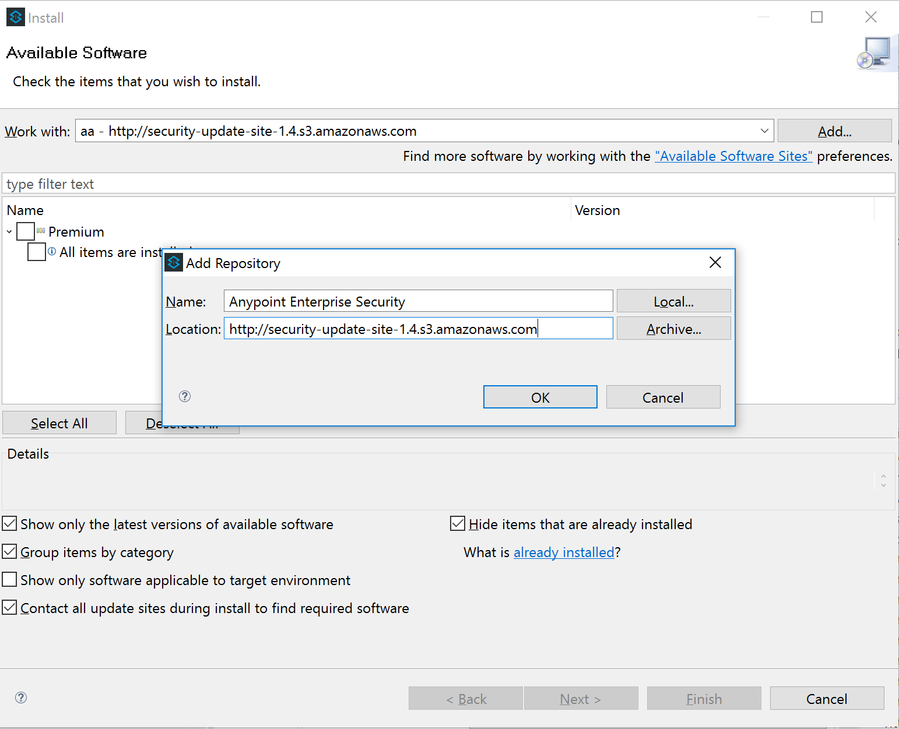Click the Add Repository dialog title icon
The width and height of the screenshot is (899, 729).
point(174,263)
